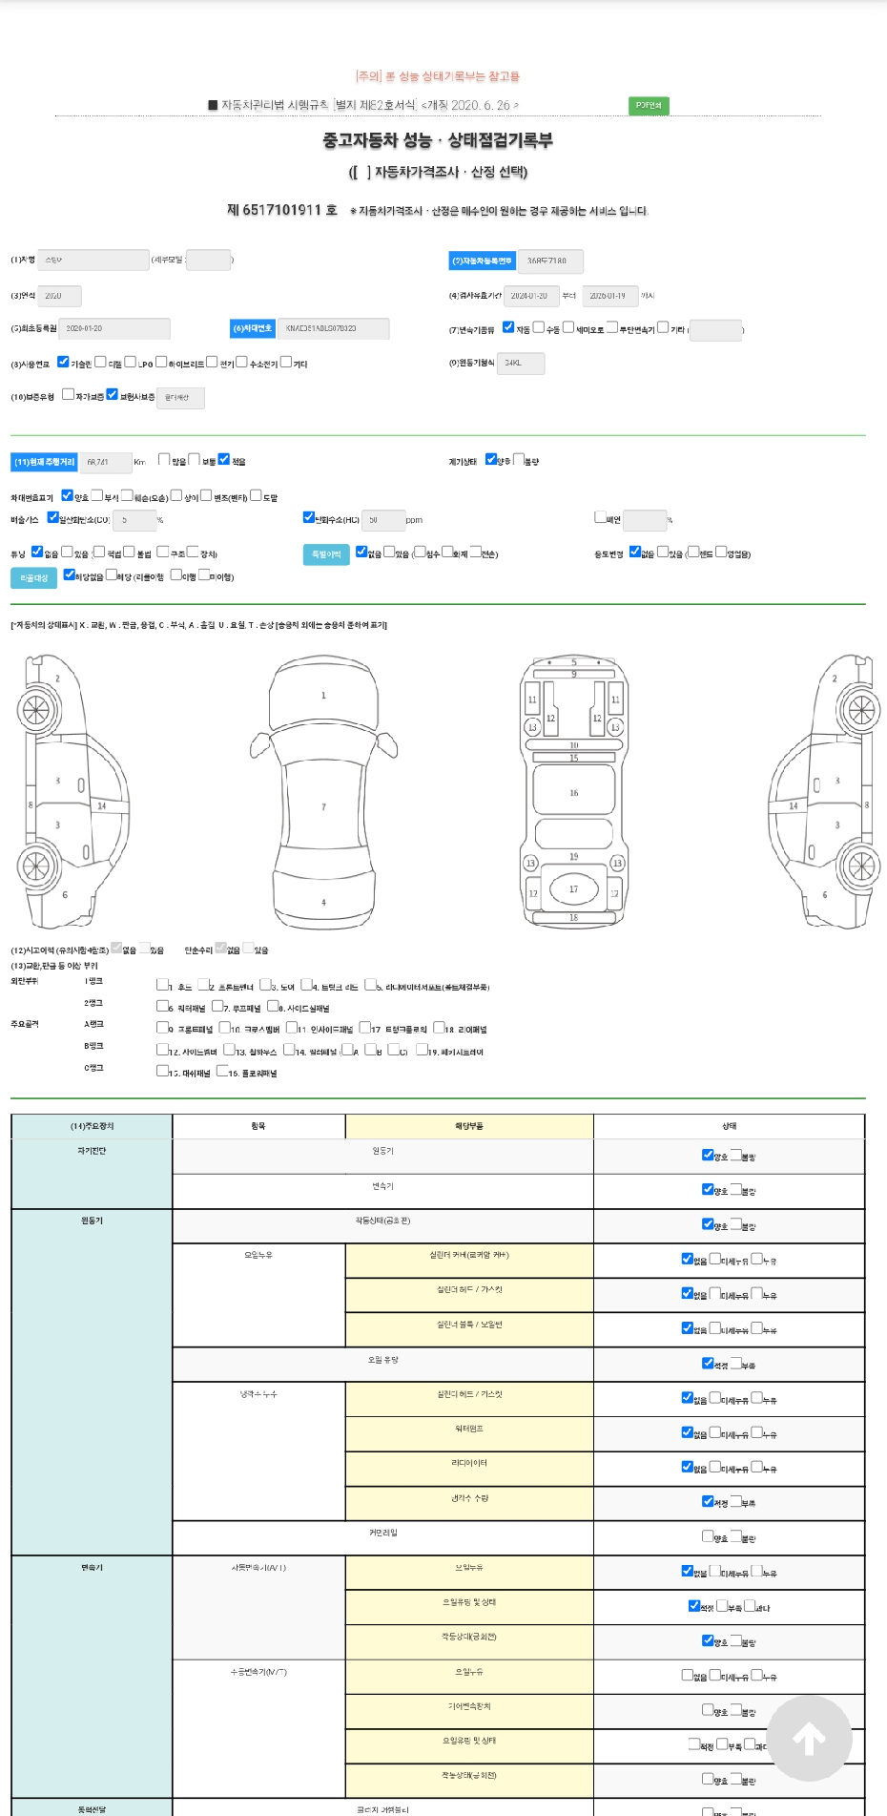Toggle the 일산화탄소(CO) checkbox
Viewport: 887px width, 1816px height.
[x=53, y=517]
